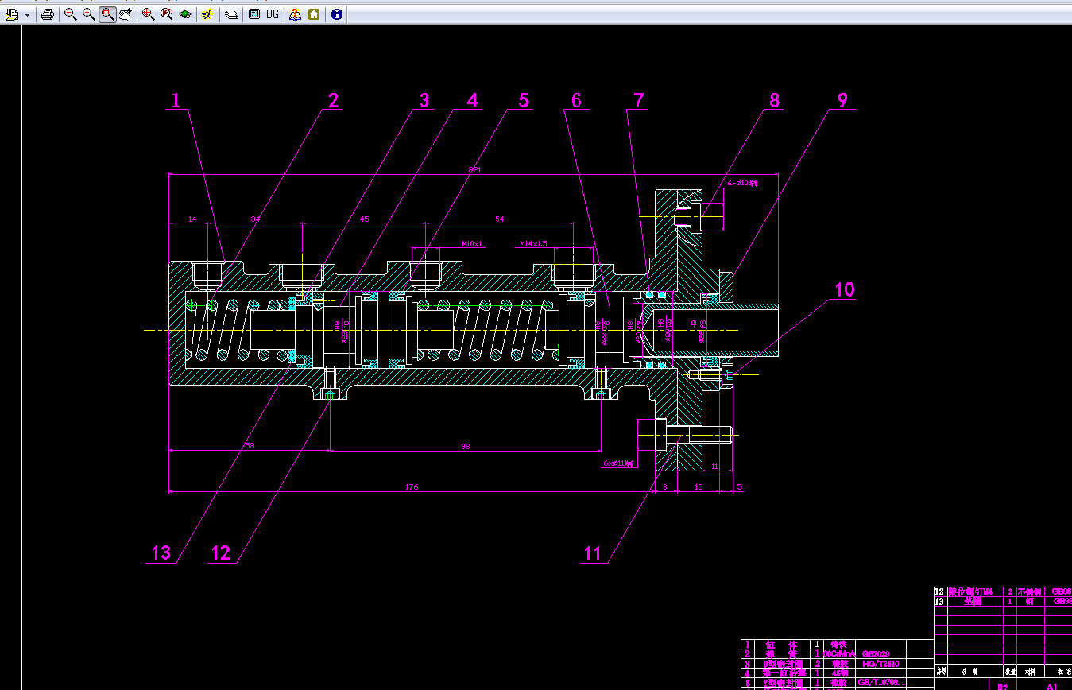Click the M10x1 thread dimension text
1072x690 pixels.
473,244
